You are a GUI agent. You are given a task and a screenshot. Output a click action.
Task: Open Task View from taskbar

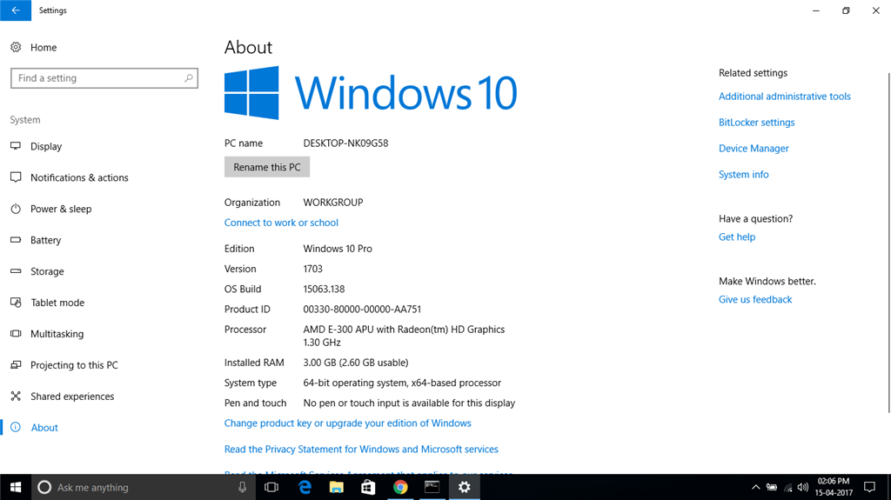(x=271, y=487)
